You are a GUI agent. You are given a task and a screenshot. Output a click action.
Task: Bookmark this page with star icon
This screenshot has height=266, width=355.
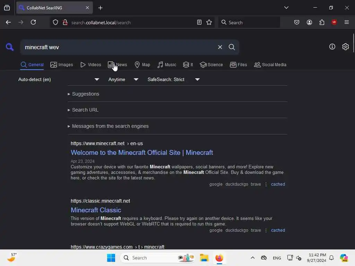[x=209, y=22]
